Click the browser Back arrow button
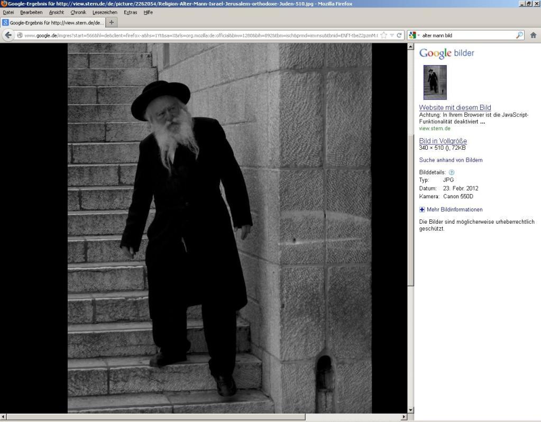This screenshot has height=422, width=541. 8,35
